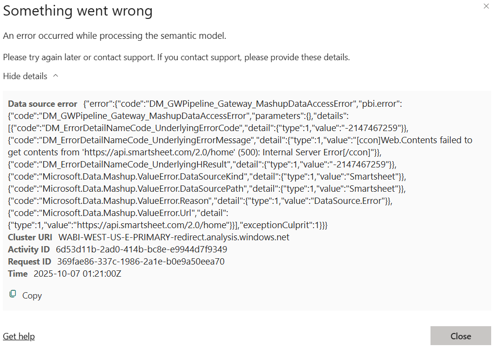Click the Copy text label
Screen dimensions: 497x349
[32, 296]
